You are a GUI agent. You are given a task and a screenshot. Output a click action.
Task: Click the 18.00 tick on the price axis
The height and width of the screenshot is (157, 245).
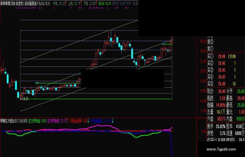tap(203, 81)
